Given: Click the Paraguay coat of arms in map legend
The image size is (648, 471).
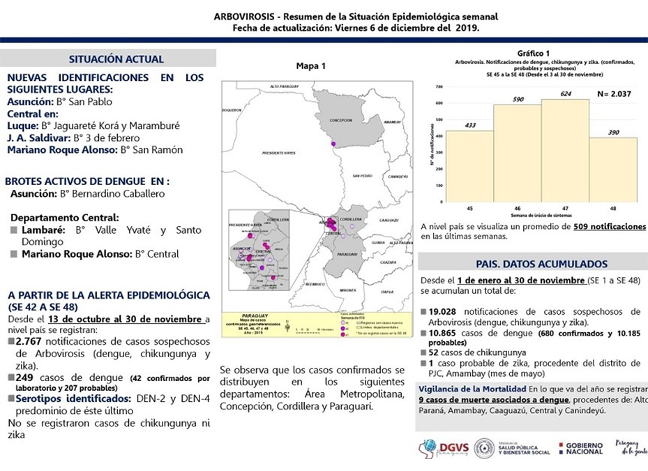Looking at the screenshot, I should pos(287,324).
